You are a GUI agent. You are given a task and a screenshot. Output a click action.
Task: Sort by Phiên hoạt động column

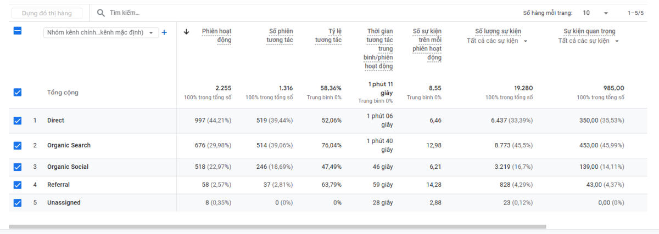click(x=217, y=36)
